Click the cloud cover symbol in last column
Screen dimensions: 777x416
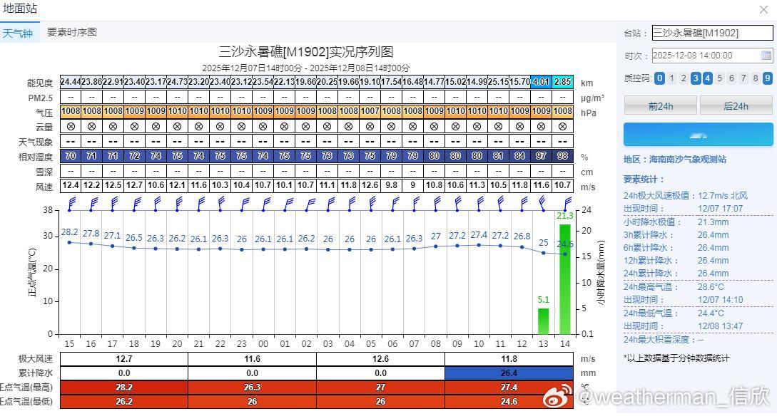(x=562, y=127)
